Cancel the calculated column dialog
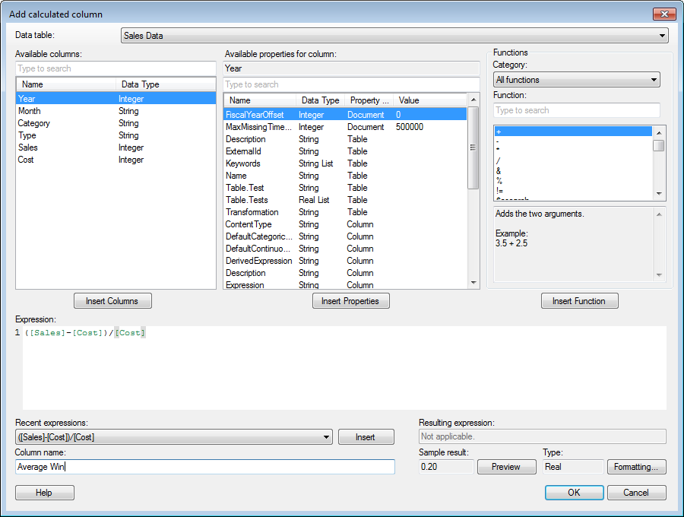 coord(636,493)
